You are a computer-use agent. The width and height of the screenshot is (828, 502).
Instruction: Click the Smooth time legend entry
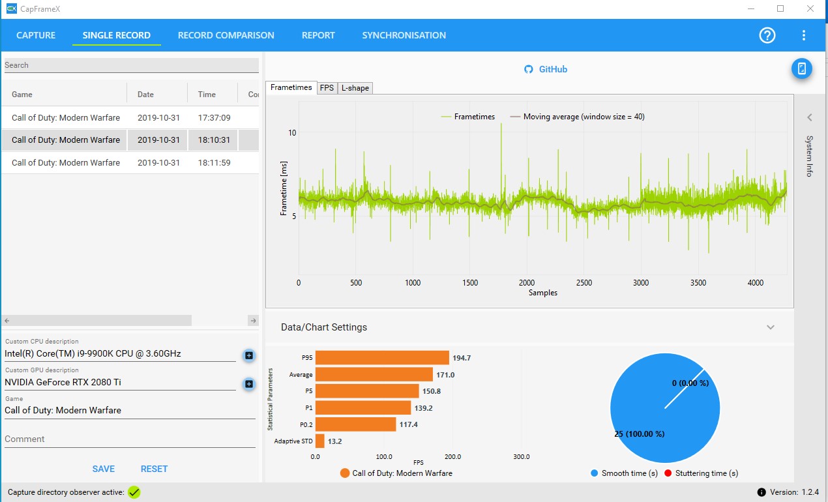(624, 473)
